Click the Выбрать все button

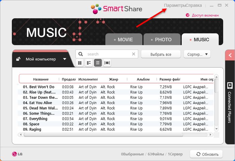point(161,54)
